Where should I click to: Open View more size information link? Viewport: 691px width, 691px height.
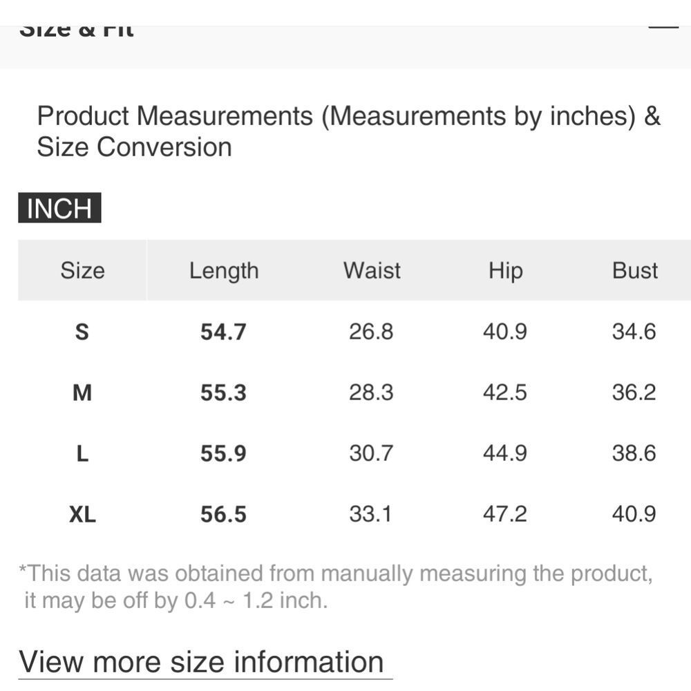point(201,662)
